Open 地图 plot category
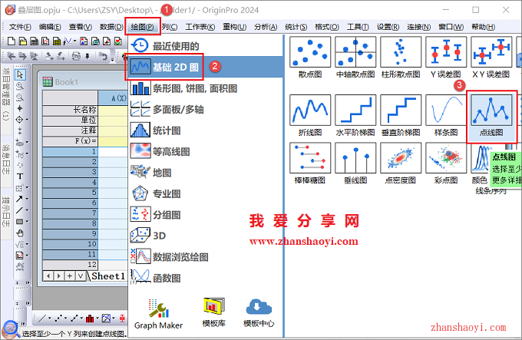Viewport: 522px width, 340px height. pos(206,173)
